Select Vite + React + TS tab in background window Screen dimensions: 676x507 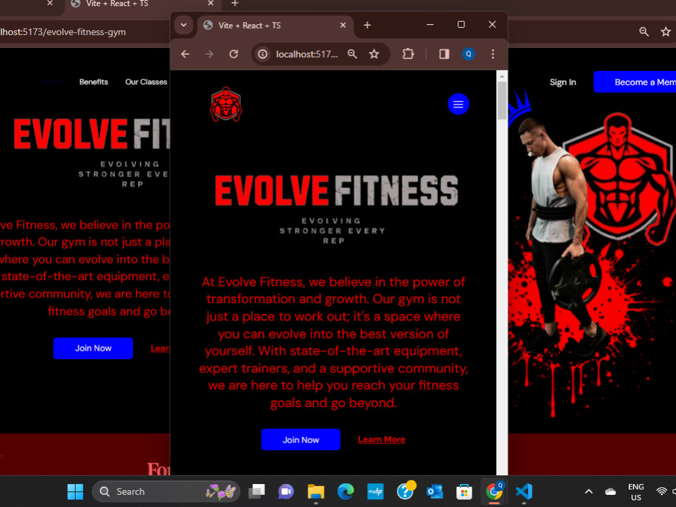[x=142, y=4]
